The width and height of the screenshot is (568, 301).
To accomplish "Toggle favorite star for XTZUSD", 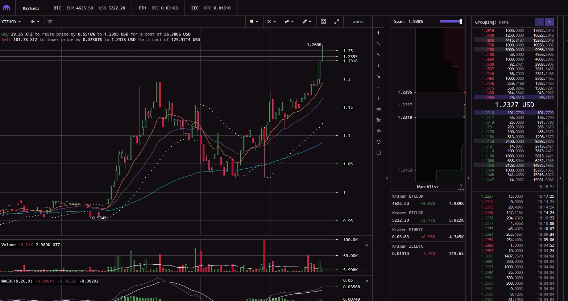I will (x=50, y=21).
